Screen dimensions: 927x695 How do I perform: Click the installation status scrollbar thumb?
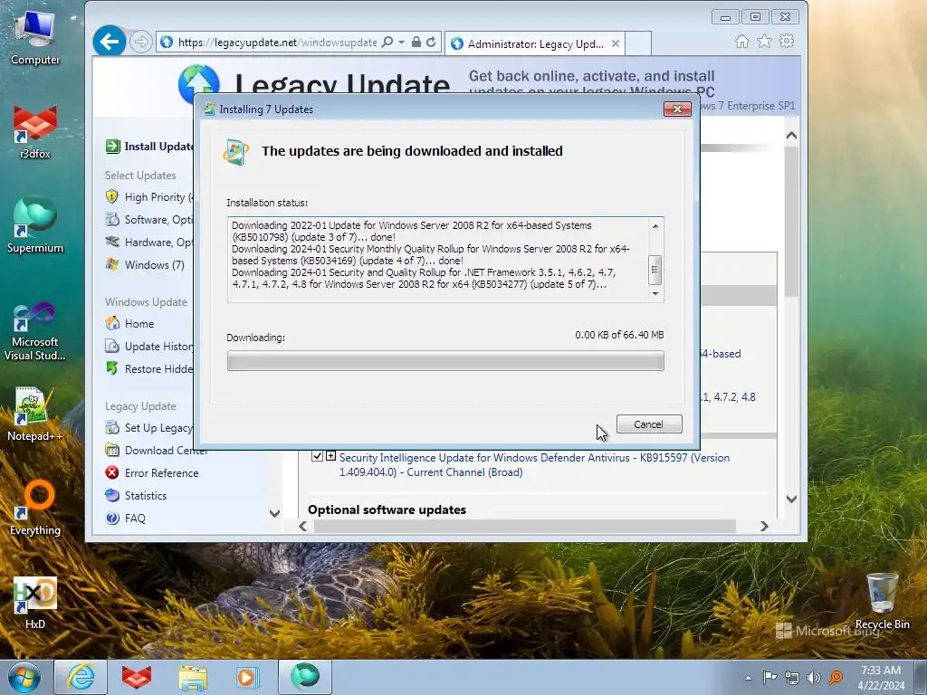pos(655,270)
